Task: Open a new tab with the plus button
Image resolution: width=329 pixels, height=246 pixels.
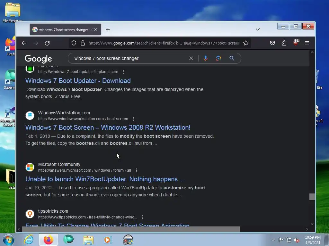Action: point(108,30)
